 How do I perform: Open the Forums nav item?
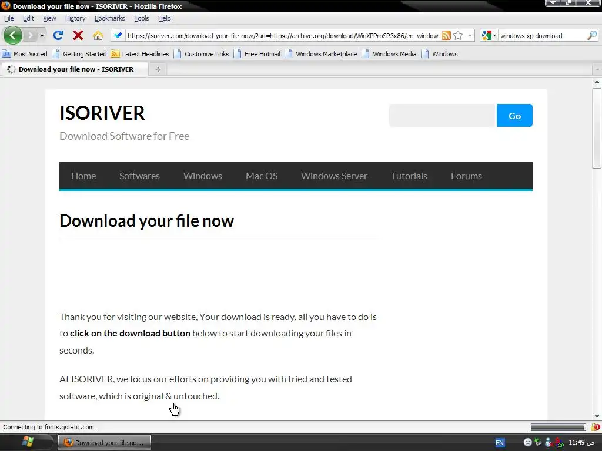466,176
